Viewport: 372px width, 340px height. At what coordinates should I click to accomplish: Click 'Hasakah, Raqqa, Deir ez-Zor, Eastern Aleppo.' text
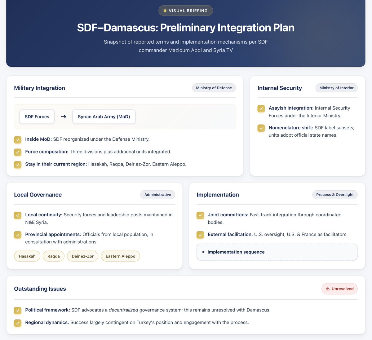[137, 164]
